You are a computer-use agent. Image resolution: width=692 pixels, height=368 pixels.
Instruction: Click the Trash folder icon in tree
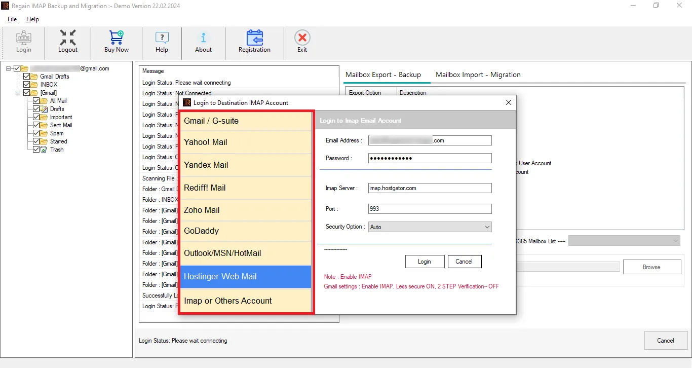[44, 150]
